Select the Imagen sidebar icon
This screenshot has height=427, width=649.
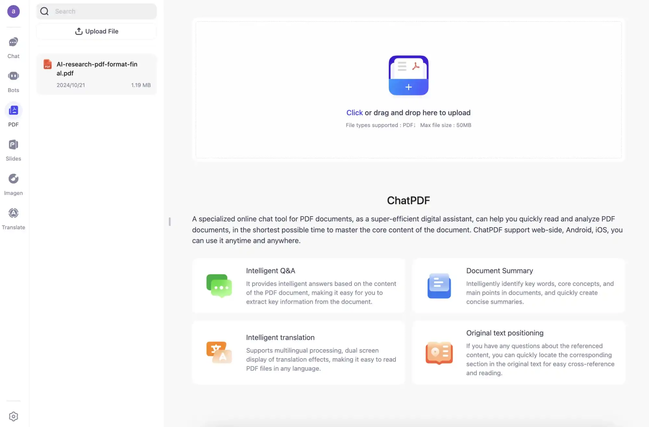(13, 179)
